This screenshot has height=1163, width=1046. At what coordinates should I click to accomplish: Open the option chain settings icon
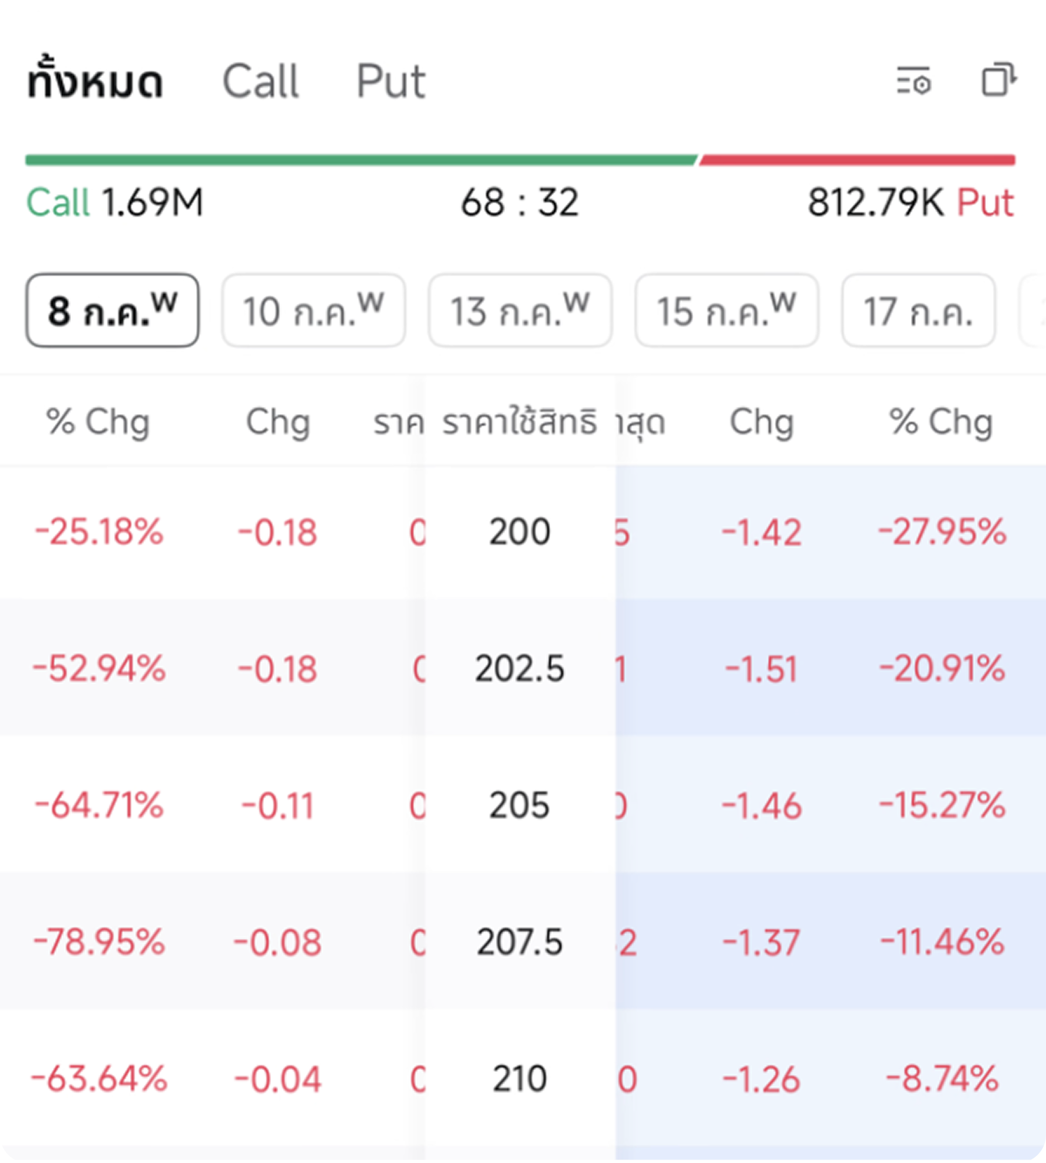click(913, 80)
